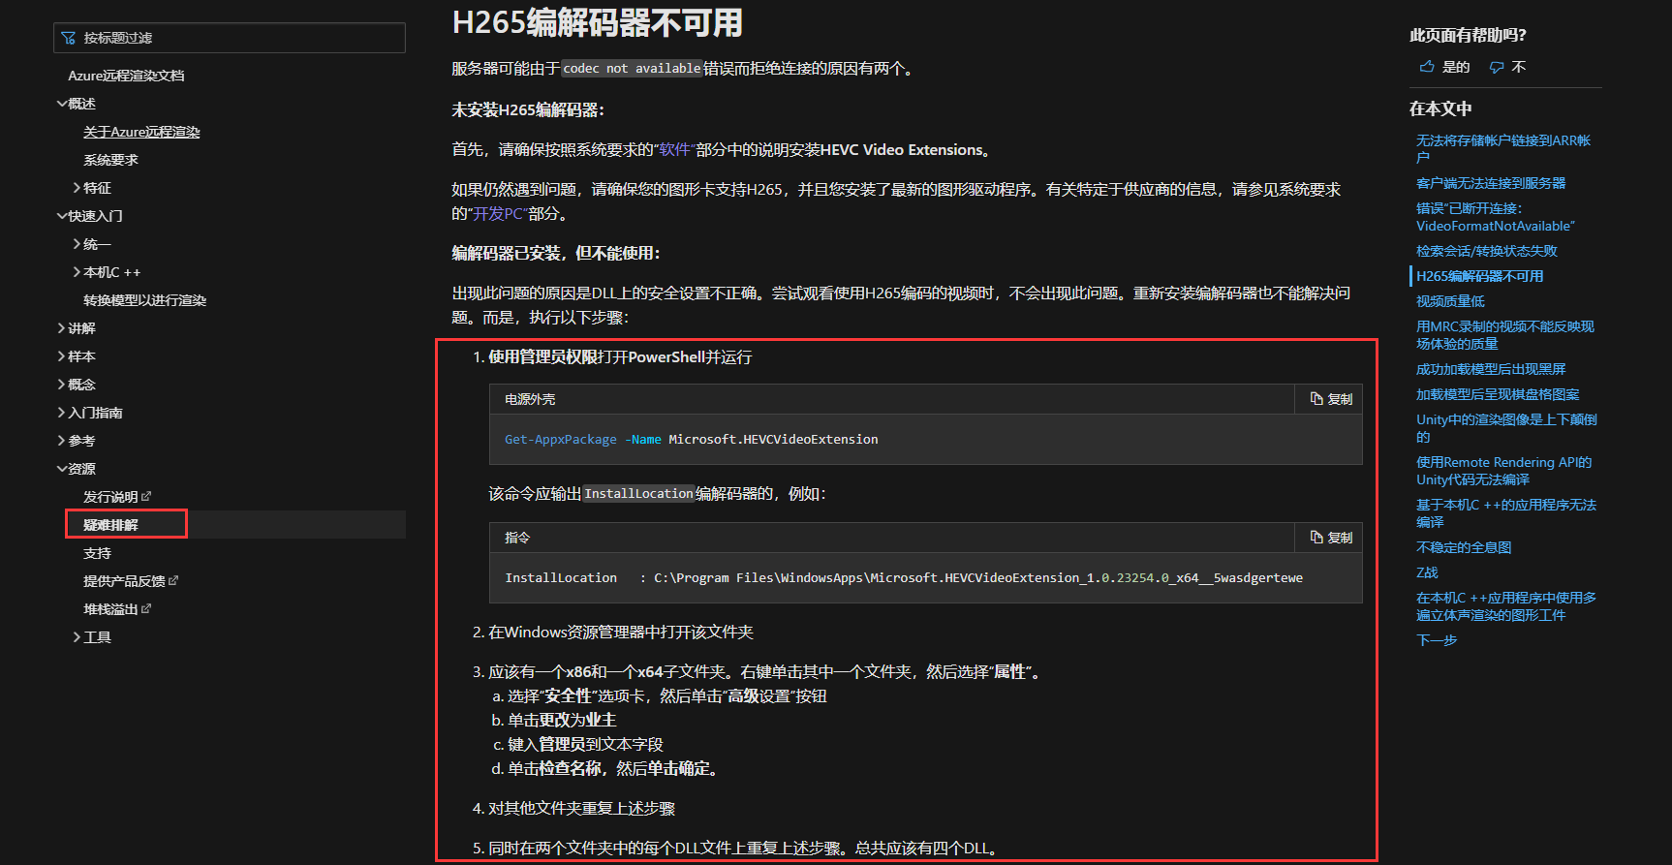Expand the 特征 tree node
1672x865 pixels.
(x=77, y=188)
